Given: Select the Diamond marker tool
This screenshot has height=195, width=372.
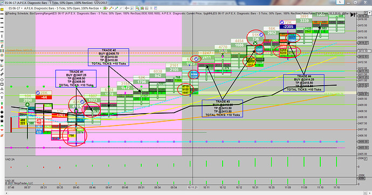Looking at the screenshot, I should click(x=2, y=112).
